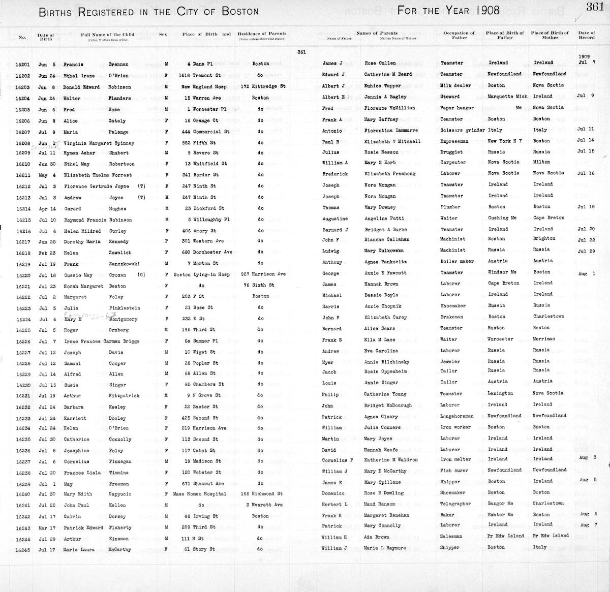Click Mass Homeo Hospital entry
This screenshot has height=592, width=610.
(x=199, y=494)
